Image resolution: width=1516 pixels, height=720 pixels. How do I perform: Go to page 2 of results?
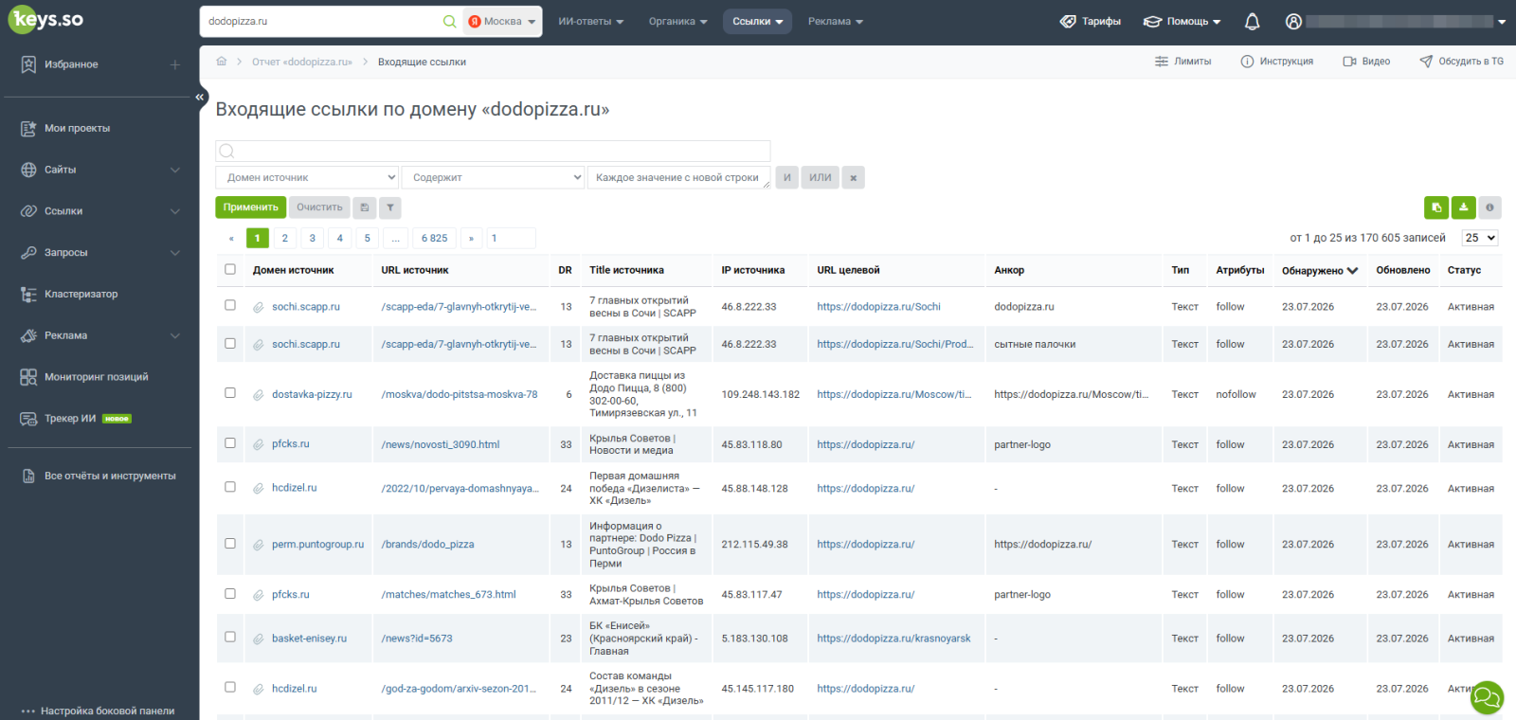pos(285,238)
